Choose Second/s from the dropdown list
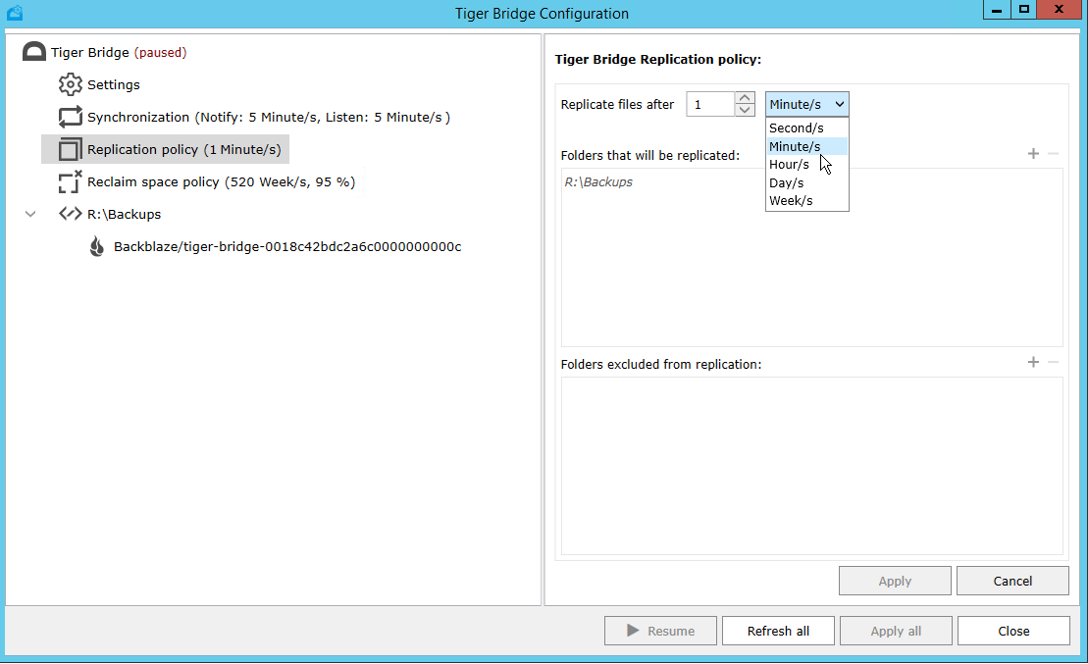 click(807, 128)
